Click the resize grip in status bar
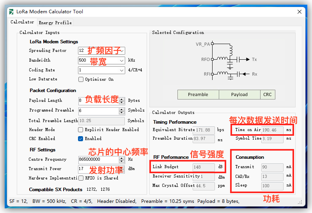The width and height of the screenshot is (312, 213). coord(300,202)
